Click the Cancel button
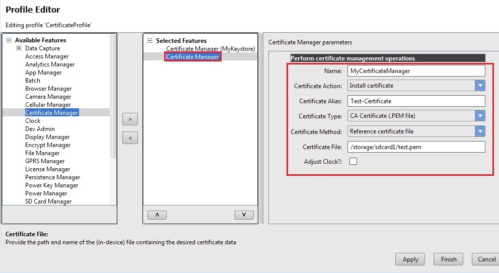 coord(486,259)
